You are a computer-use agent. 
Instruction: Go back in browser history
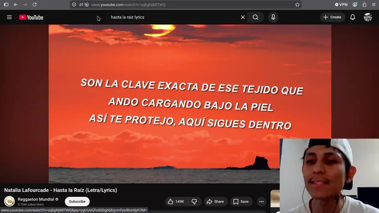(16, 4)
